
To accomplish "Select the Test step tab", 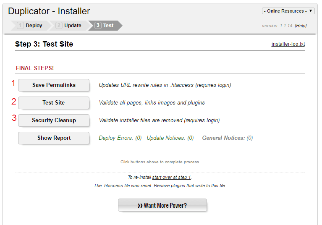I will point(105,26).
